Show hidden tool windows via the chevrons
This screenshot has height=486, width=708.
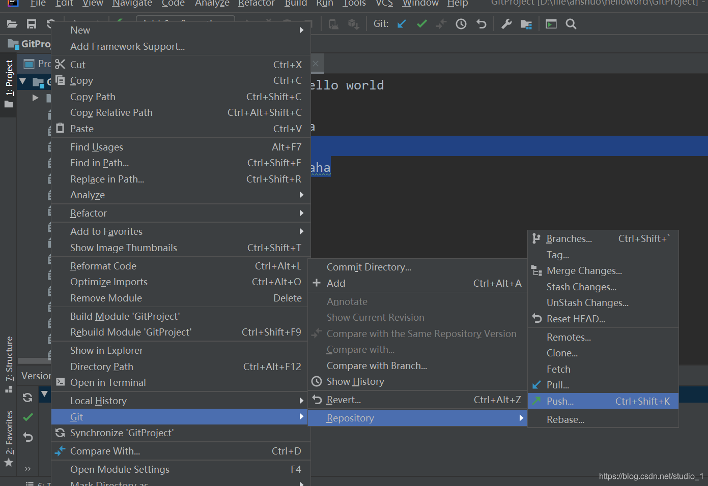click(x=27, y=469)
